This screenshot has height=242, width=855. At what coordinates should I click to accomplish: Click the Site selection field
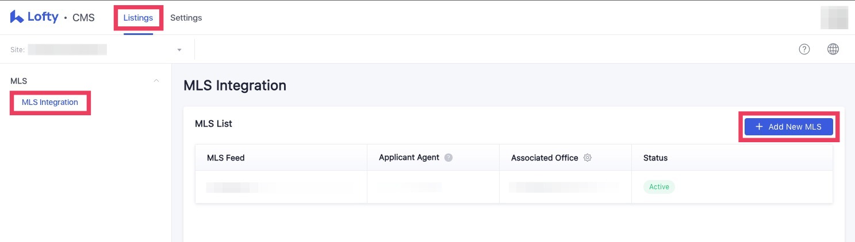97,50
